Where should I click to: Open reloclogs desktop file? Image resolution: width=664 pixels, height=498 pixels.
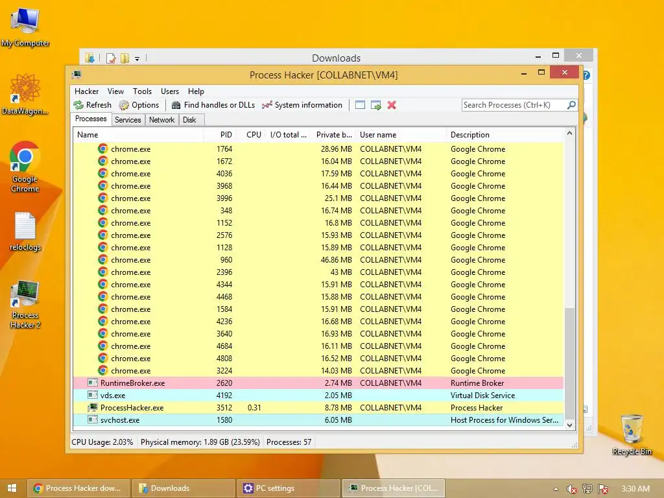pyautogui.click(x=25, y=231)
